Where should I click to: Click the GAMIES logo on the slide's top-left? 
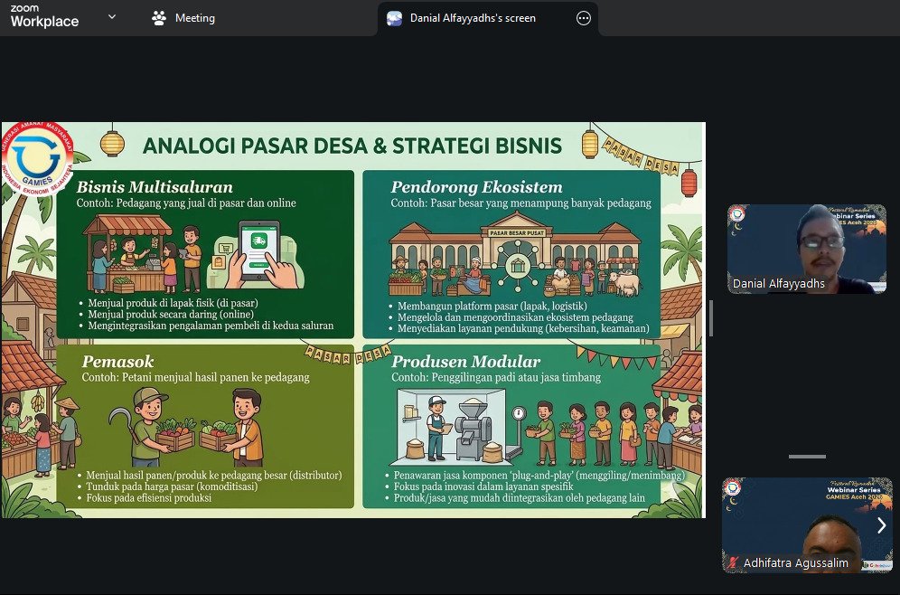point(38,159)
